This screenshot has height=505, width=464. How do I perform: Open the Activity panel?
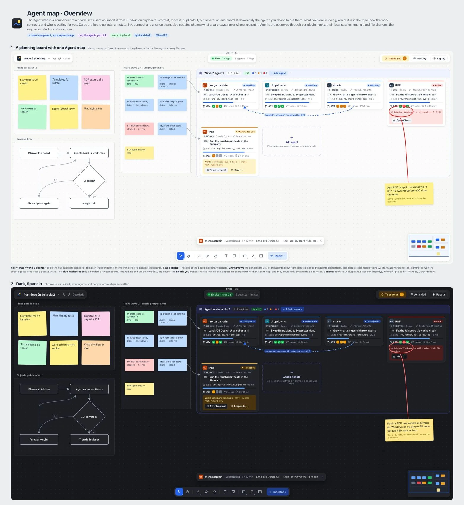point(420,59)
